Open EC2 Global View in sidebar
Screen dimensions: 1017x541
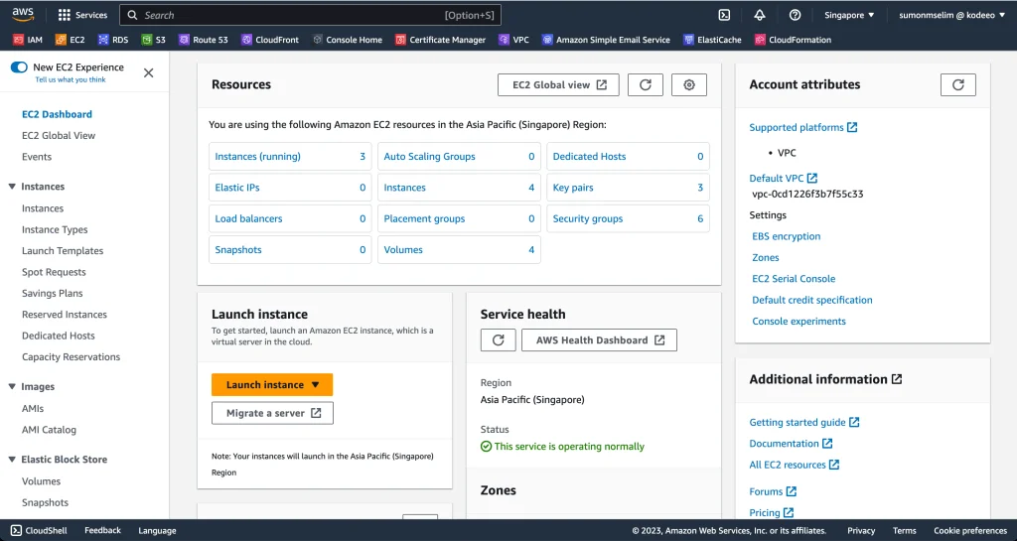[x=59, y=135]
